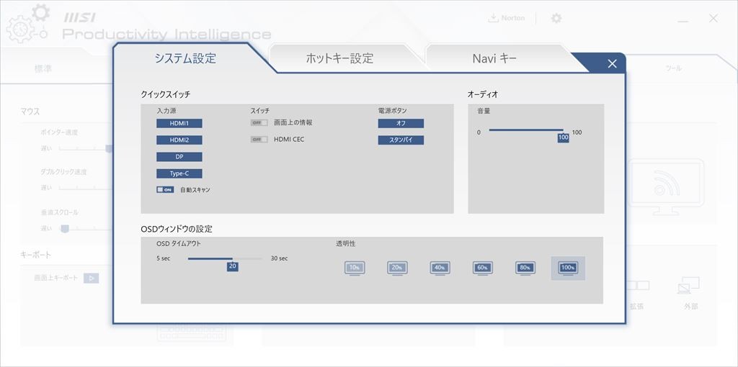Set power button to オフ
738x367 pixels.
(401, 123)
